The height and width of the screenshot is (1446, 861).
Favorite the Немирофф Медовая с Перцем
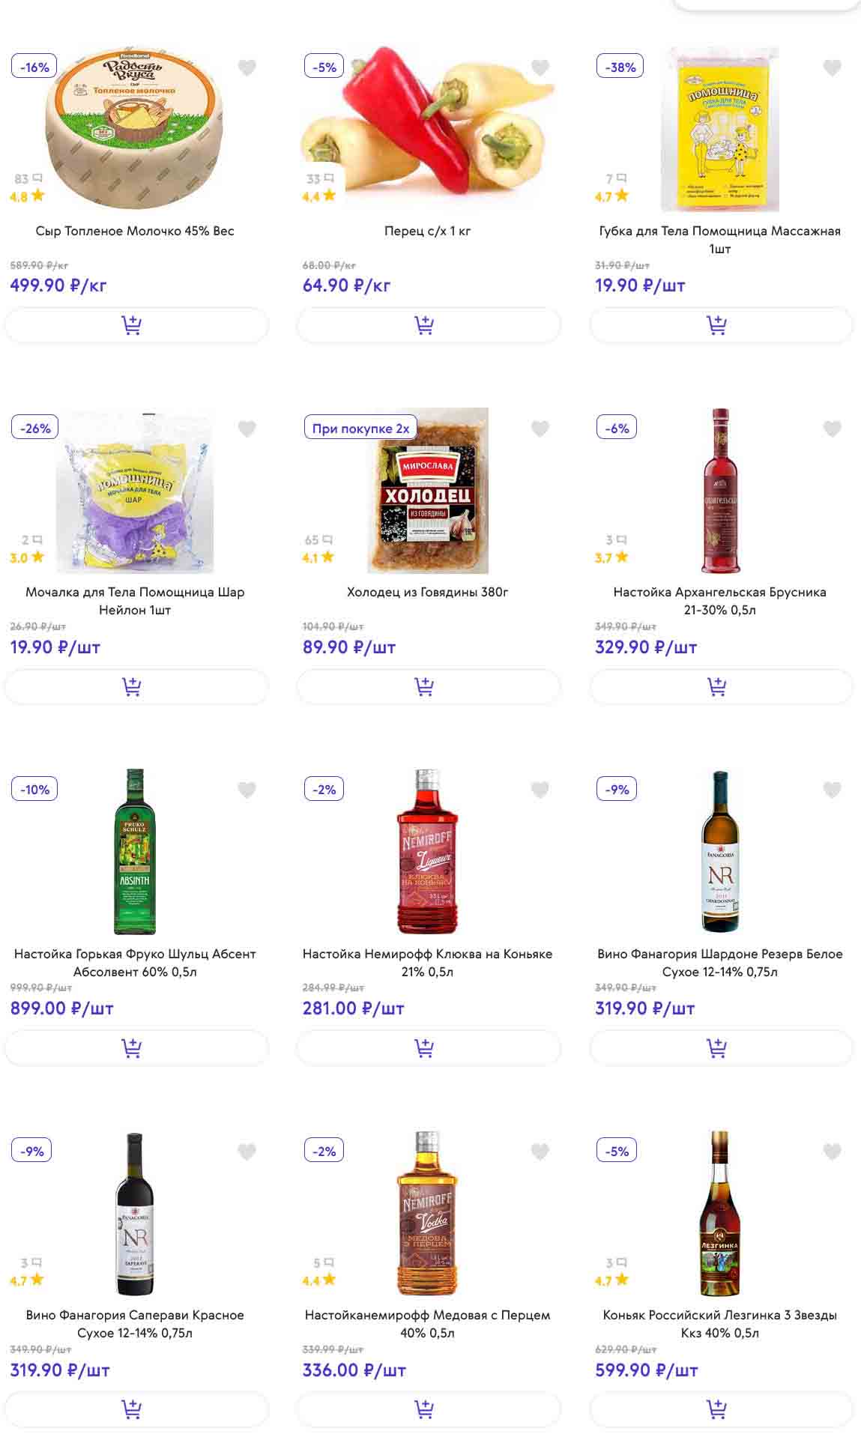coord(540,1152)
